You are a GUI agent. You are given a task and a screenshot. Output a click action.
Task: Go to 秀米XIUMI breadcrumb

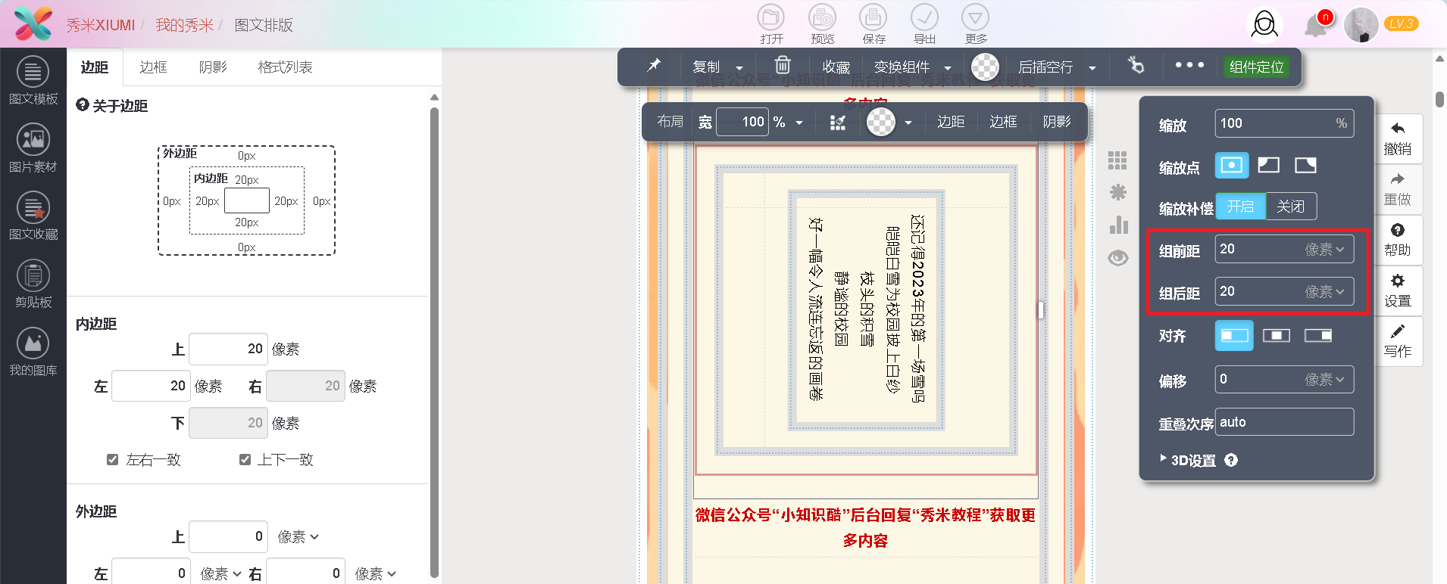coord(100,25)
